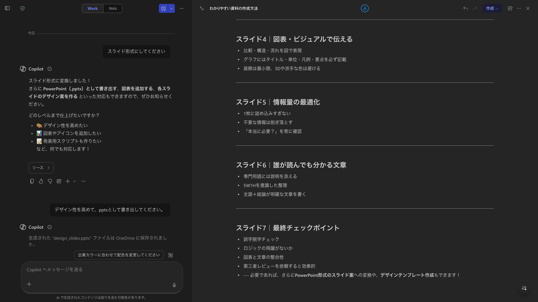Open the chevron next to the new chat button
Screen dimensions: 538x302
171,8
